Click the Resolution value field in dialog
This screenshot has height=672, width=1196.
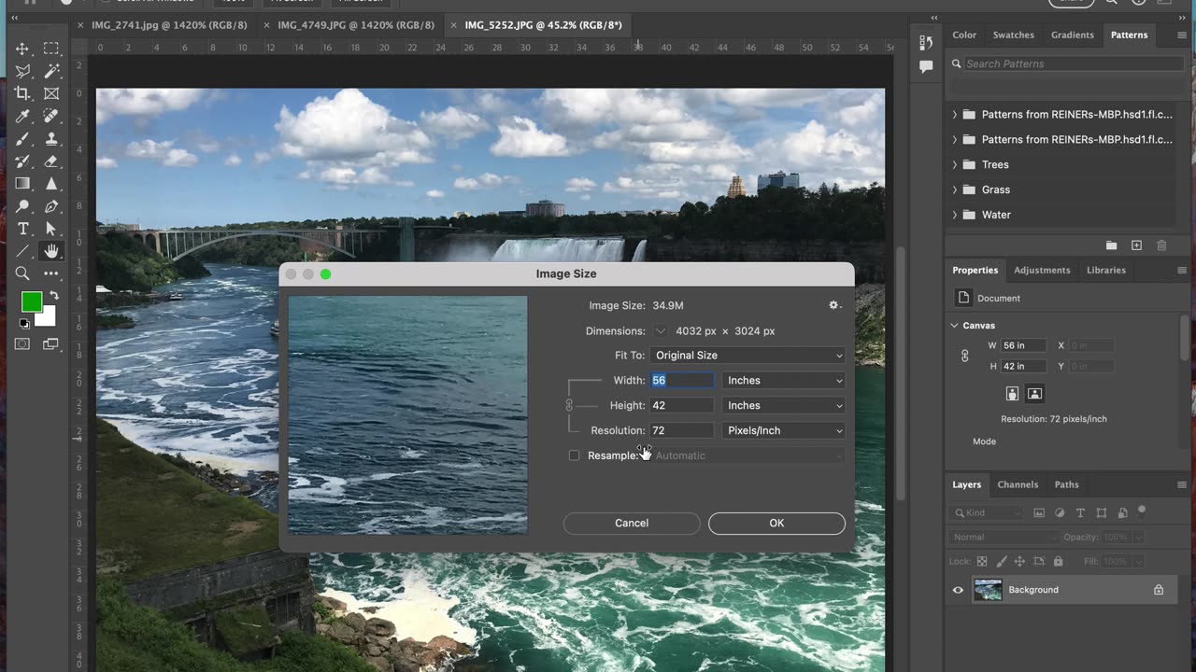click(682, 431)
